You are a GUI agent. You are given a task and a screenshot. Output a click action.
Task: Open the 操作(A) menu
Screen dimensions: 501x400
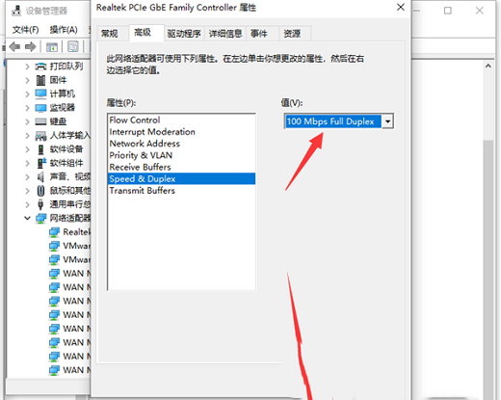(64, 30)
